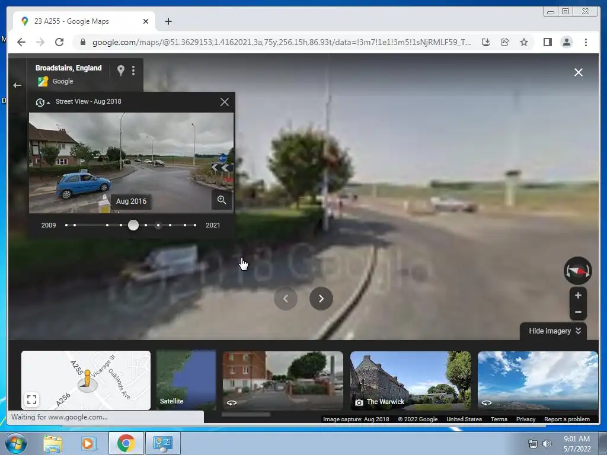Click the browser forward arrow
The width and height of the screenshot is (607, 455).
[40, 42]
